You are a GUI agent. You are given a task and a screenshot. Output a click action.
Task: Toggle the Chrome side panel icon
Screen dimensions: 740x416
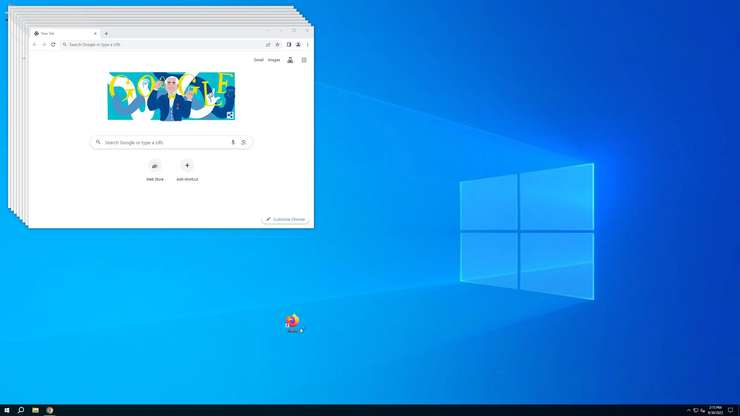pos(289,44)
